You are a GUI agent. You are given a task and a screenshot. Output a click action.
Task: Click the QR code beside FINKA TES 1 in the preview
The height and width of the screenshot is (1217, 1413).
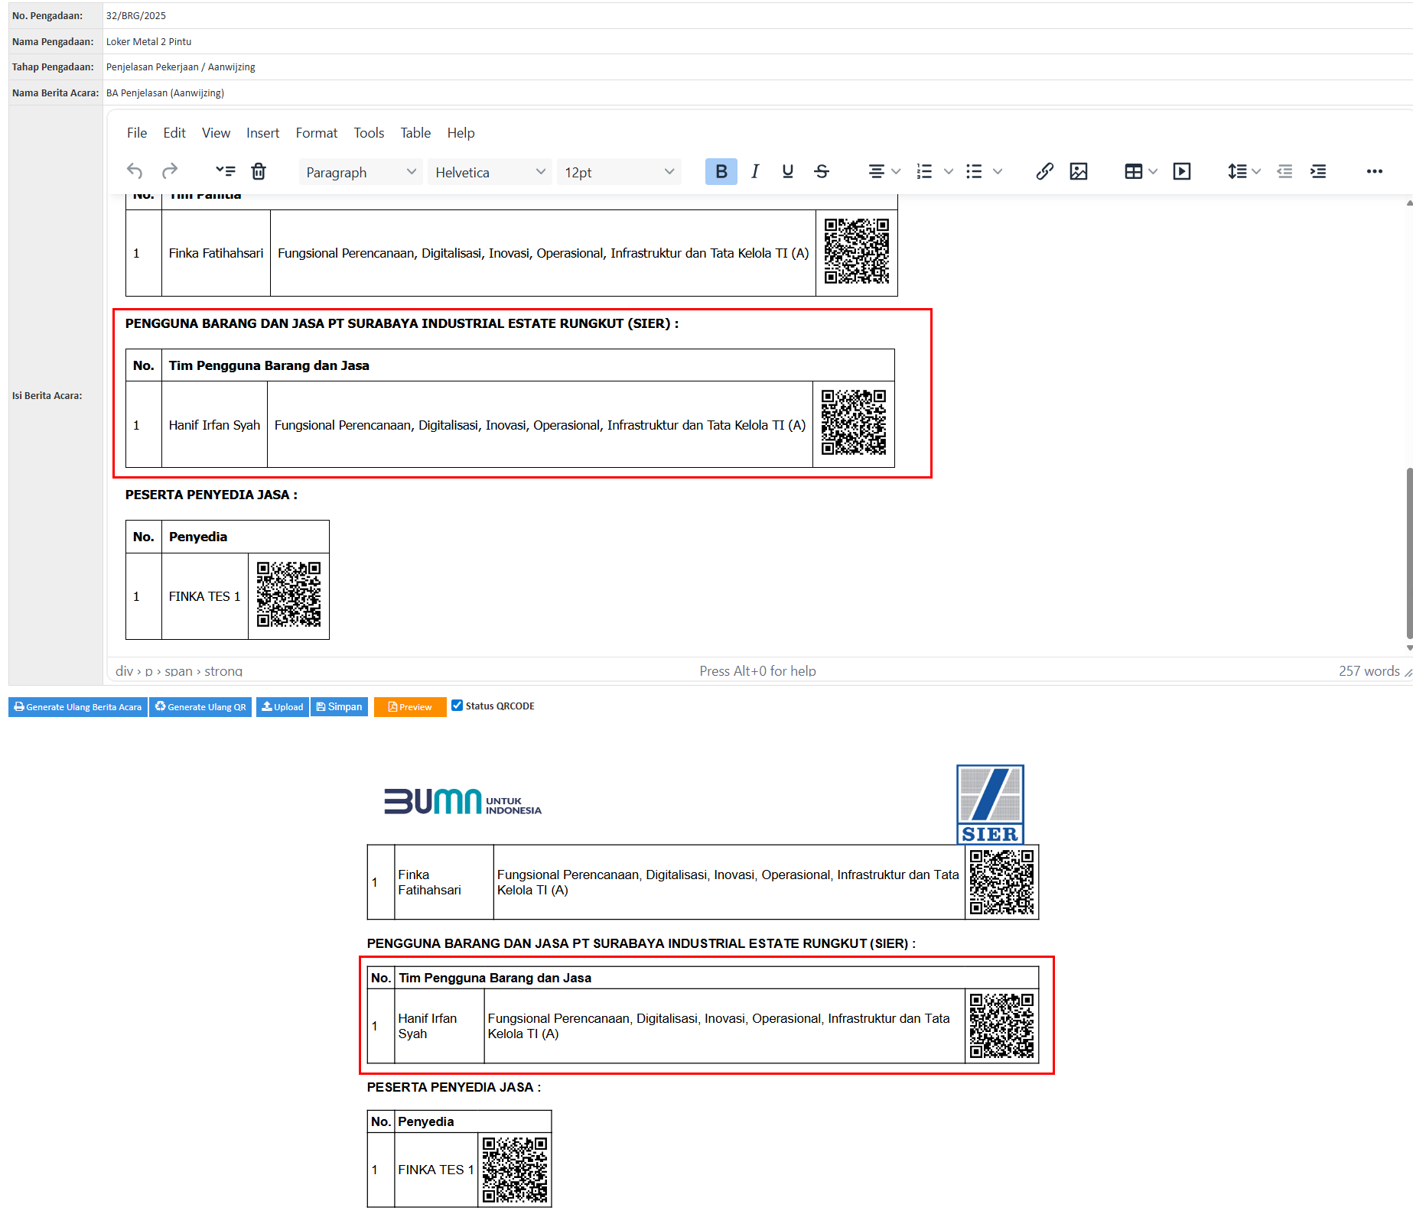pos(515,1170)
